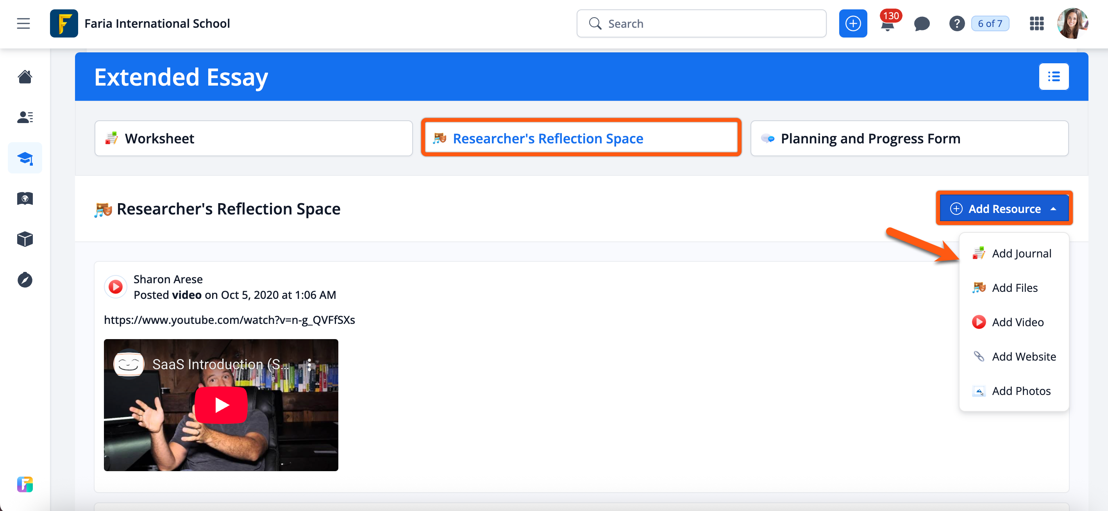Choose Add Website from the menu
The height and width of the screenshot is (511, 1108).
tap(1023, 357)
